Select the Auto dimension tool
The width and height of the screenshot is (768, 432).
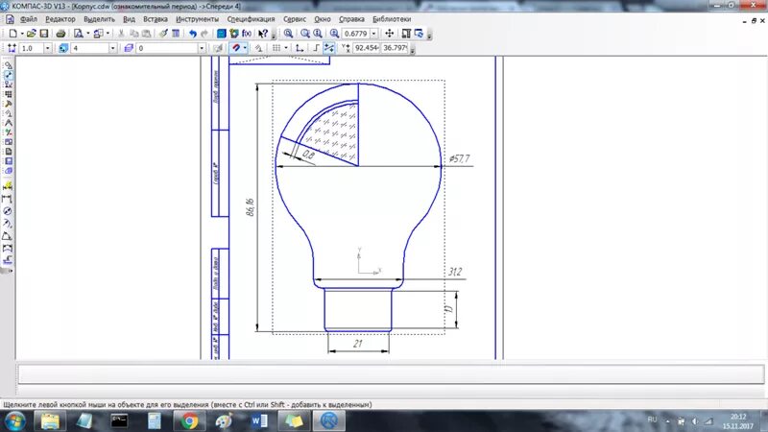(8, 186)
